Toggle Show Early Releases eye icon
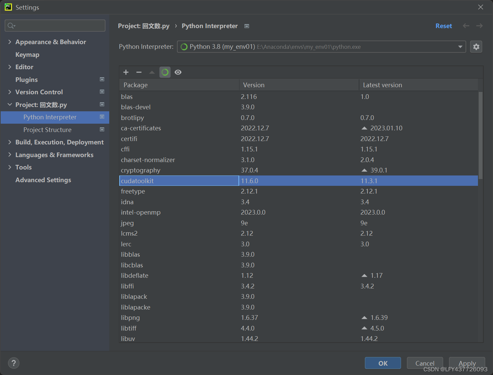Image resolution: width=493 pixels, height=375 pixels. pyautogui.click(x=178, y=72)
